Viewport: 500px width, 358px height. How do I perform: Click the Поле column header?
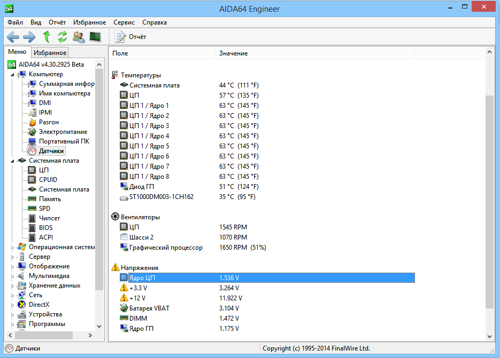tap(163, 53)
